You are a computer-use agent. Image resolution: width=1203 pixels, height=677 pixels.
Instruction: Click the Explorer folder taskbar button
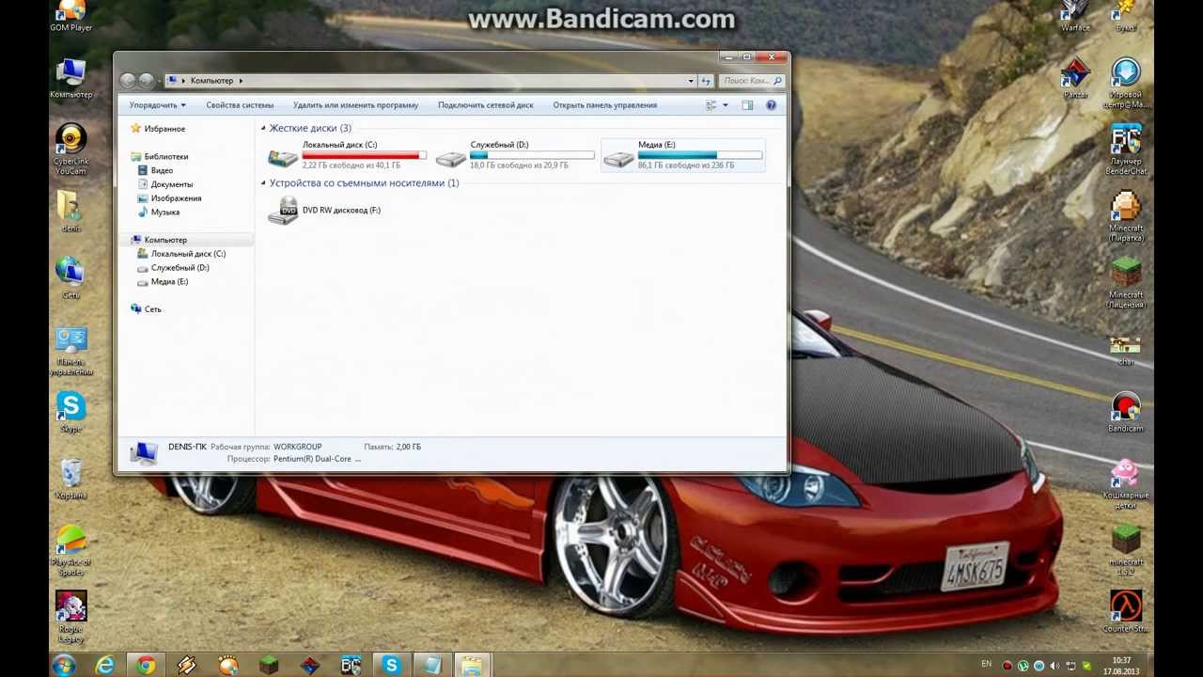point(472,666)
